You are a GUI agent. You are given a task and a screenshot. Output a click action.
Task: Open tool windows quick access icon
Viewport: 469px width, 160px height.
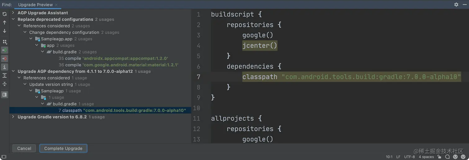[x=3, y=157]
